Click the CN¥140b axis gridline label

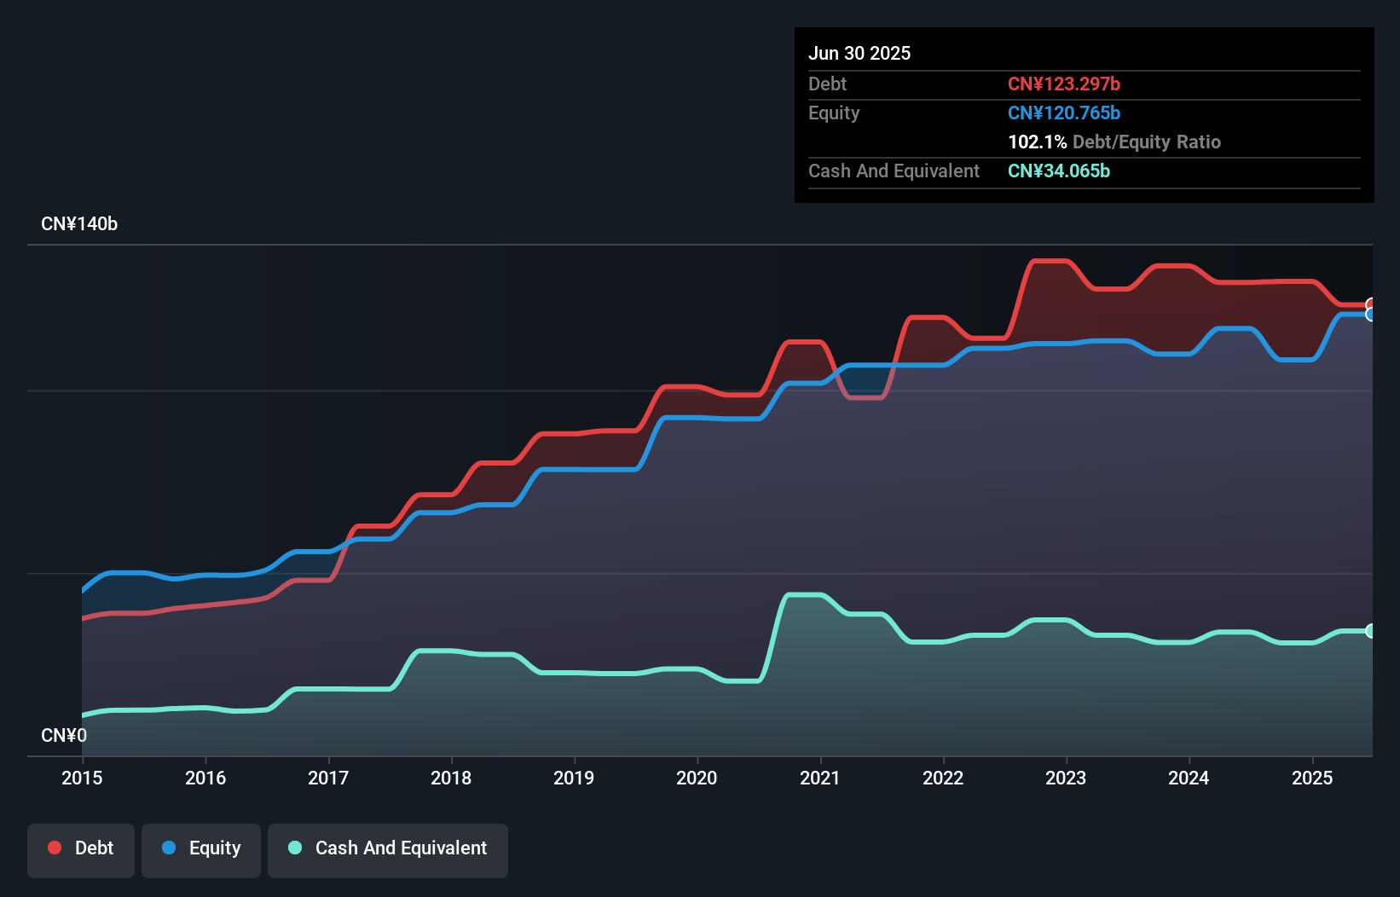[80, 223]
